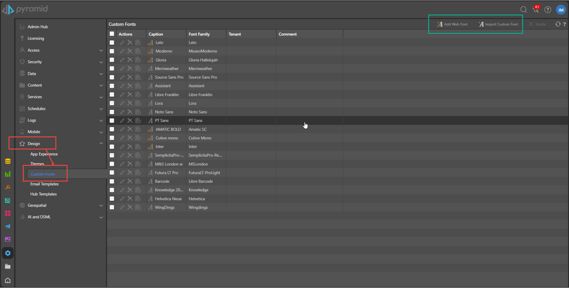The height and width of the screenshot is (288, 569).
Task: Open Hub Templates under Design
Action: point(43,194)
